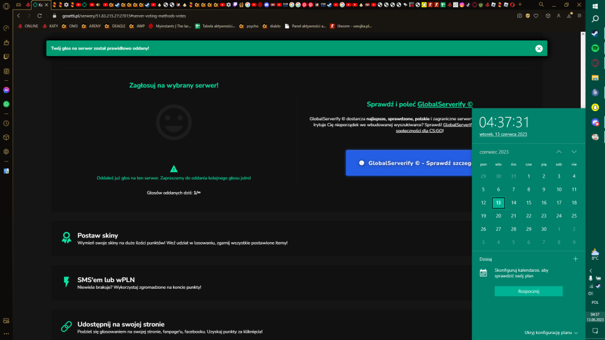605x340 pixels.
Task: Open Easy Setup sliders icon
Action: pos(580,16)
